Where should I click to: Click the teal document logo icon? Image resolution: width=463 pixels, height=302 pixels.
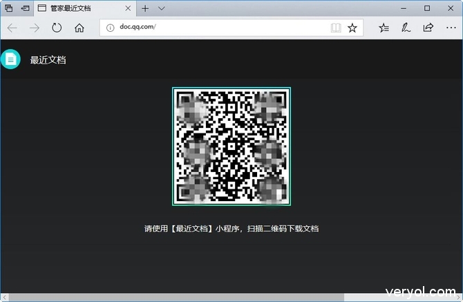[10, 59]
